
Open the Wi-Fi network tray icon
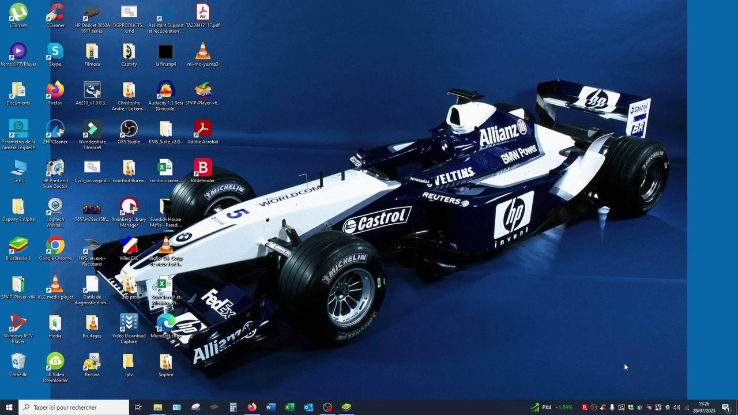point(686,408)
